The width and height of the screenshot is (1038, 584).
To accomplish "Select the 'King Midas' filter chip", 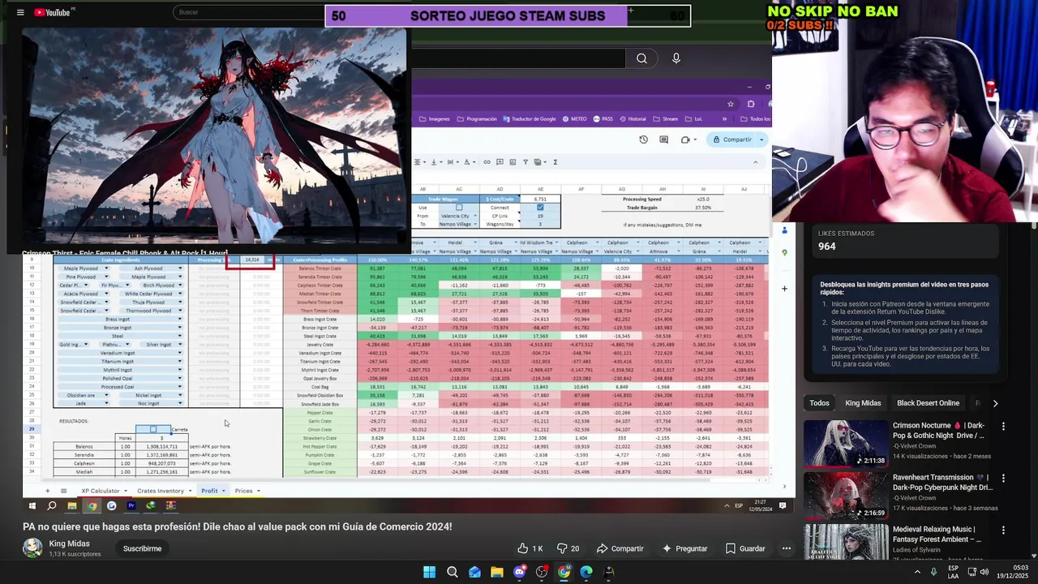I will (x=863, y=403).
